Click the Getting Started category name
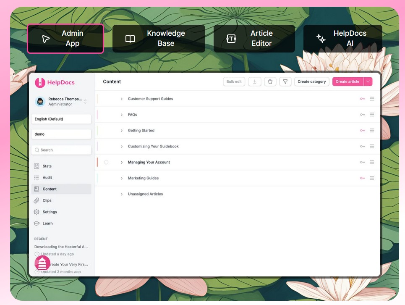 (x=141, y=131)
